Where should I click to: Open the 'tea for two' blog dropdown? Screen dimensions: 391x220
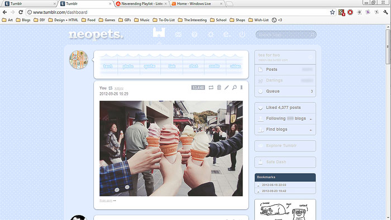pos(285,57)
